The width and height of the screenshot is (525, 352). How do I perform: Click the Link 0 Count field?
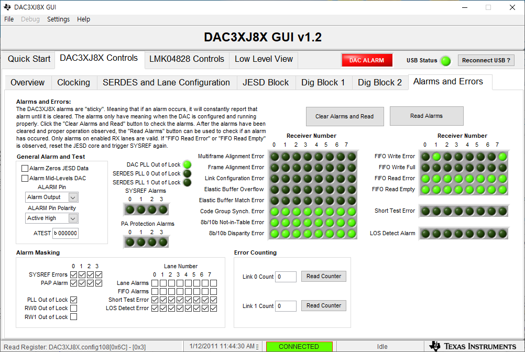286,277
